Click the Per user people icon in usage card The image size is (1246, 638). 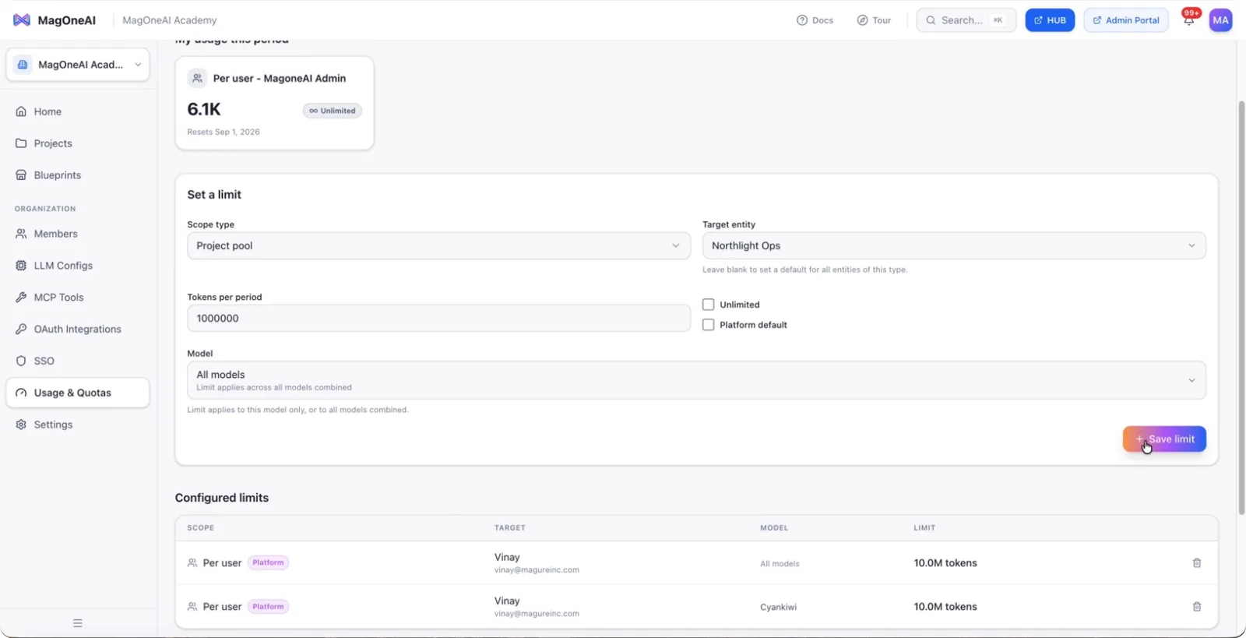(x=198, y=79)
